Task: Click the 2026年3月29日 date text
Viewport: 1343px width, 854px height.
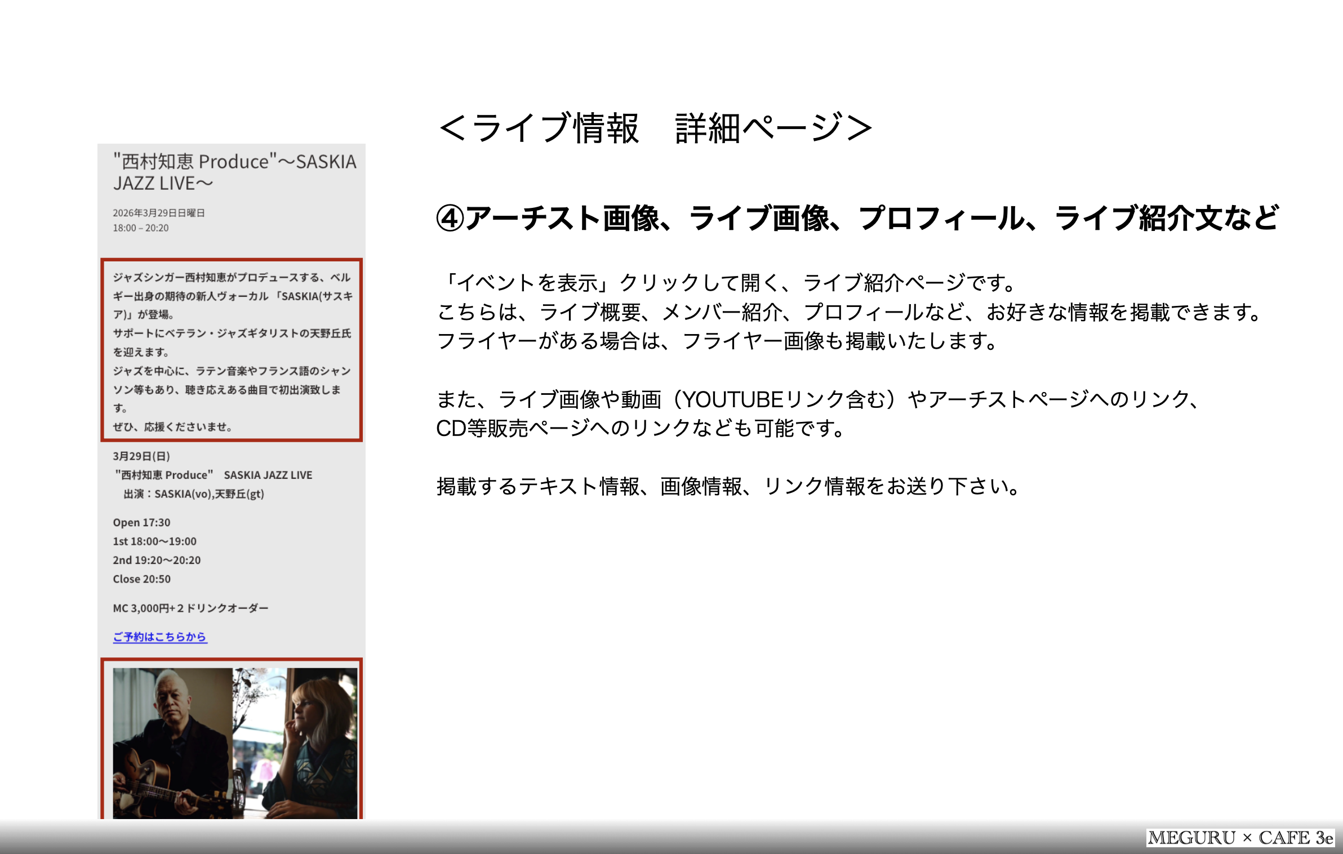Action: [x=158, y=213]
